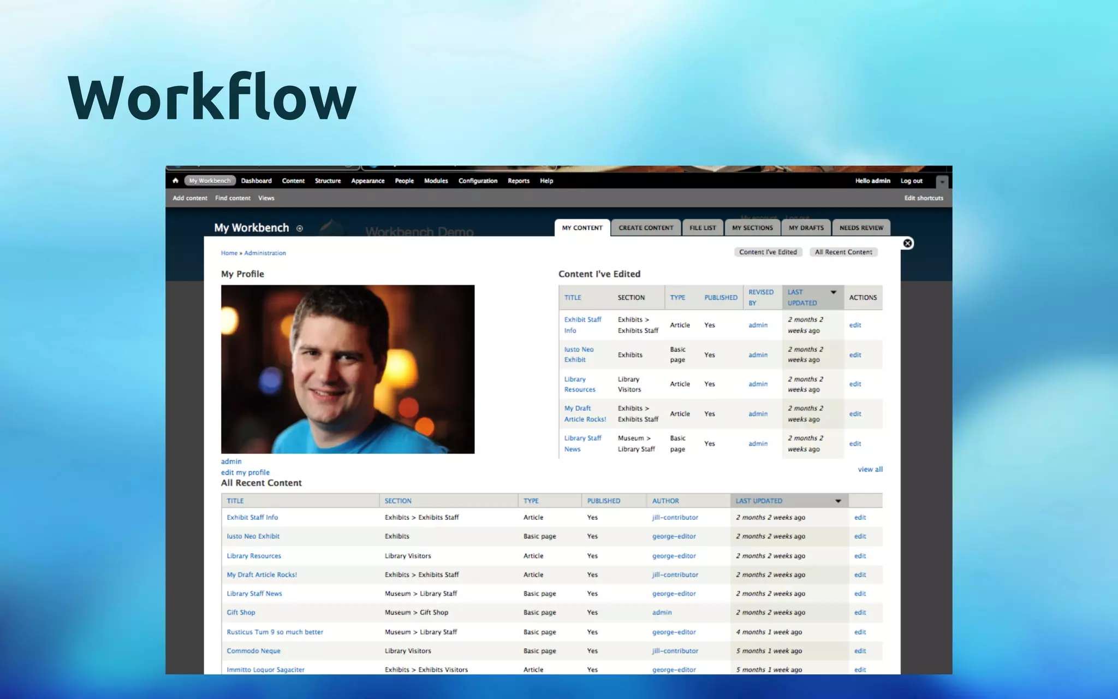The width and height of the screenshot is (1118, 699).
Task: Toggle sort arrow on All Recent Content Last Updated
Action: 838,501
